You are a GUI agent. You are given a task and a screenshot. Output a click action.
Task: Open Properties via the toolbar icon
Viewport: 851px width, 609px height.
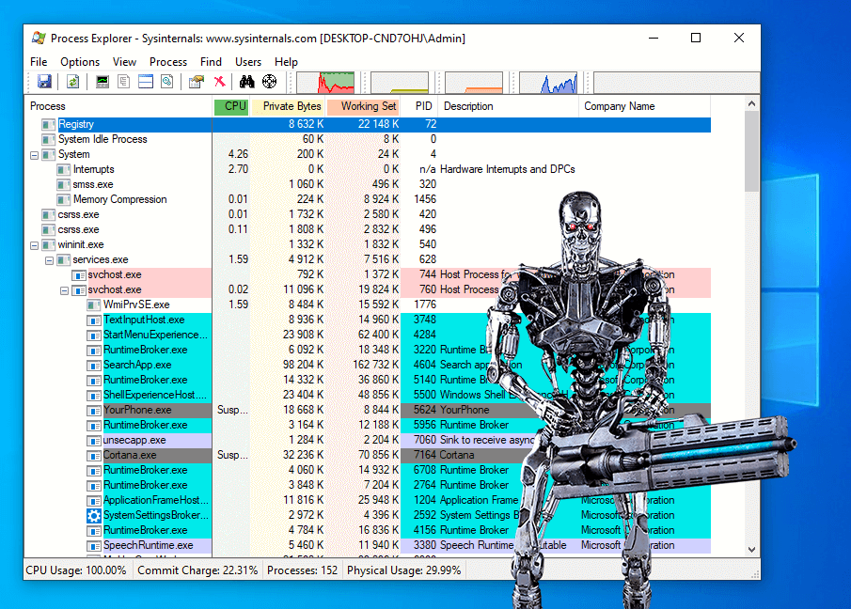(196, 83)
